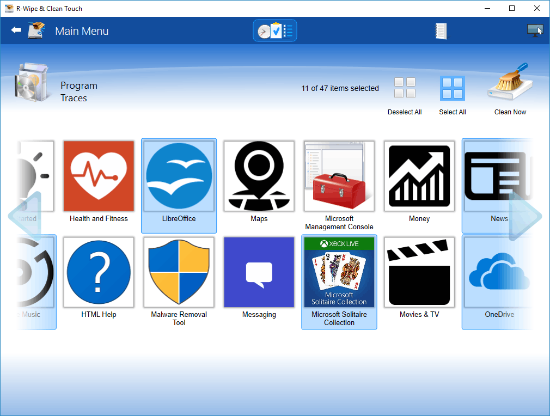Viewport: 550px width, 416px height.
Task: Click the Select All label
Action: pos(453,112)
